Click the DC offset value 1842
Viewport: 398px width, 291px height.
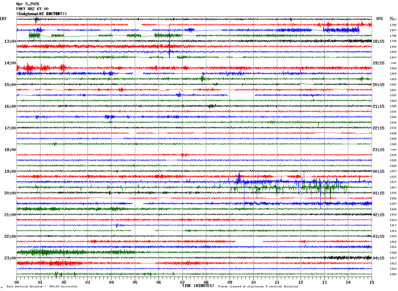click(393, 68)
